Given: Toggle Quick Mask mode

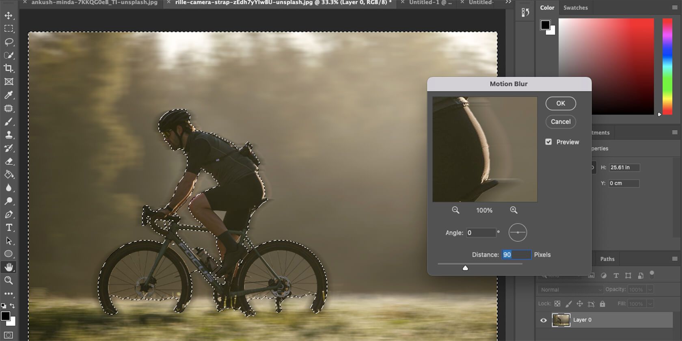Looking at the screenshot, I should click(x=9, y=335).
